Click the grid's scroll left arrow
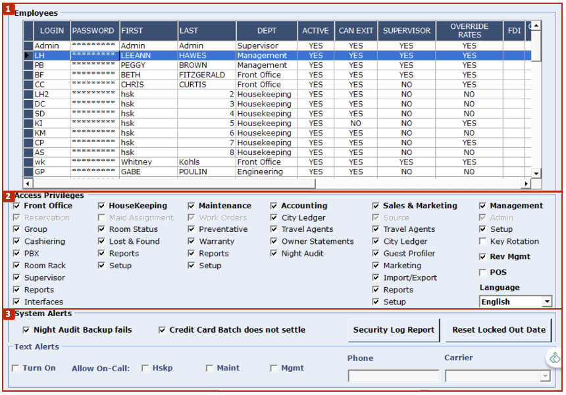The height and width of the screenshot is (395, 566). (x=28, y=184)
